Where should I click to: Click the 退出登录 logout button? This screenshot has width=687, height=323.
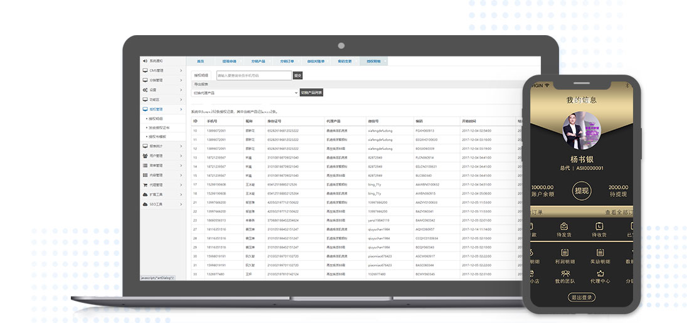click(x=582, y=297)
